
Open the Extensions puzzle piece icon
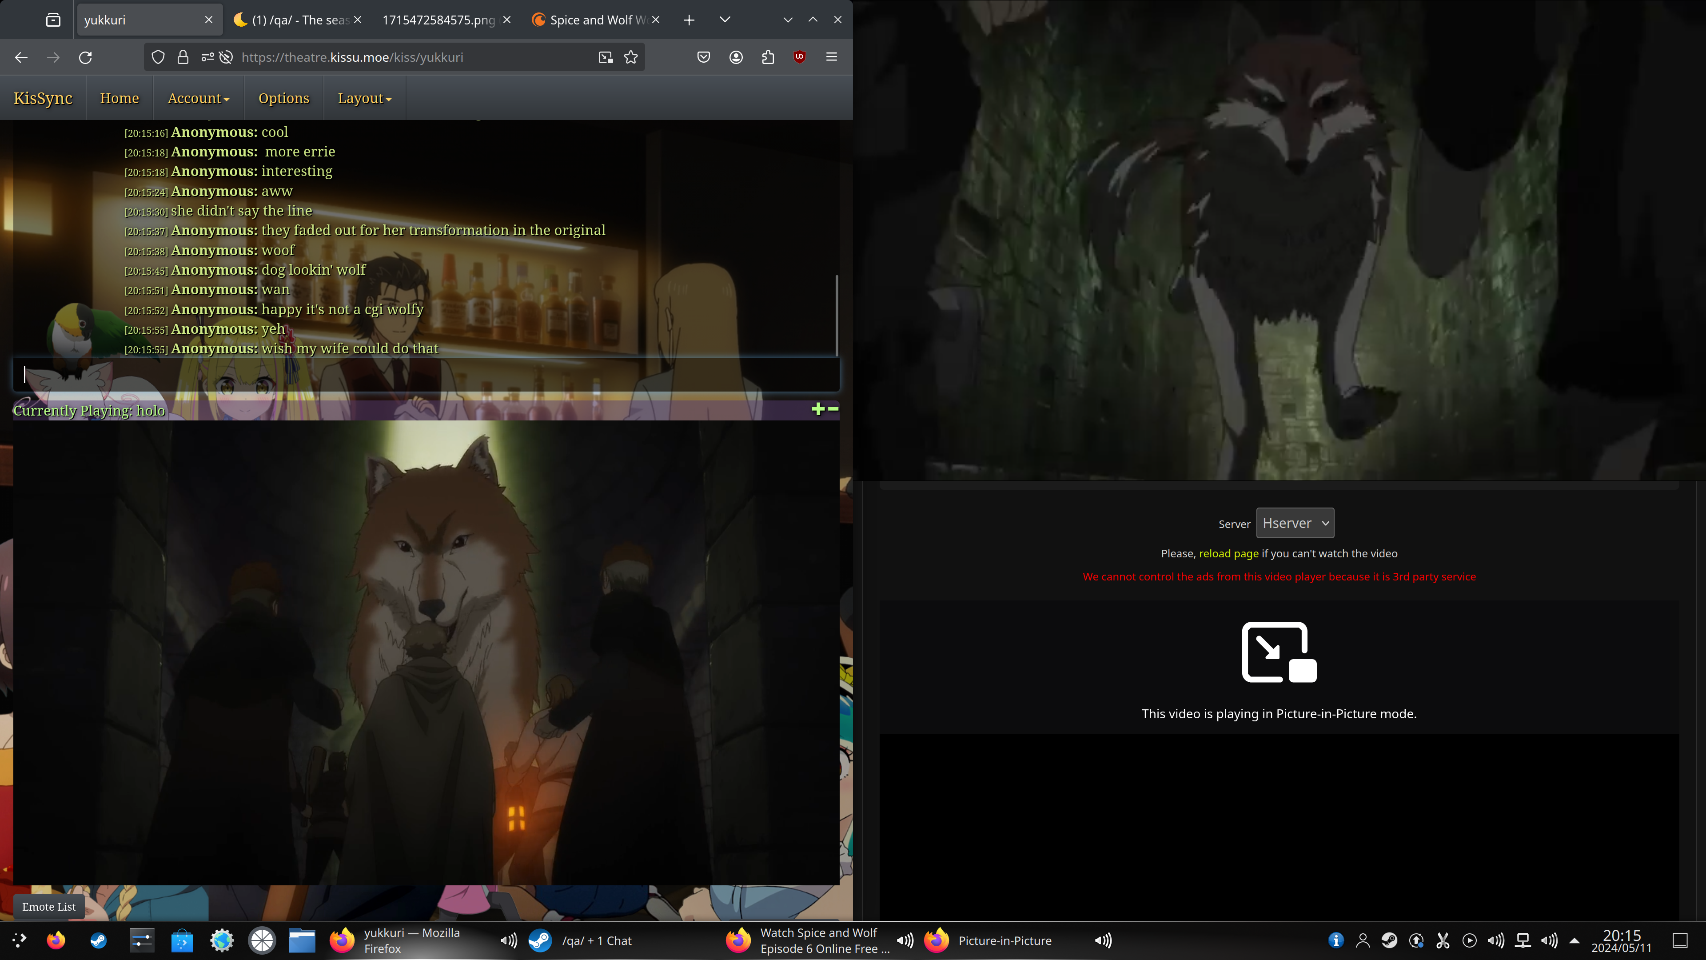(768, 57)
